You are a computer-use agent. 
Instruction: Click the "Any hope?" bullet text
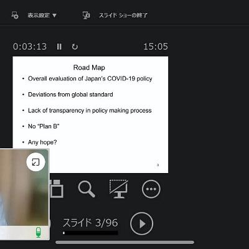point(42,143)
